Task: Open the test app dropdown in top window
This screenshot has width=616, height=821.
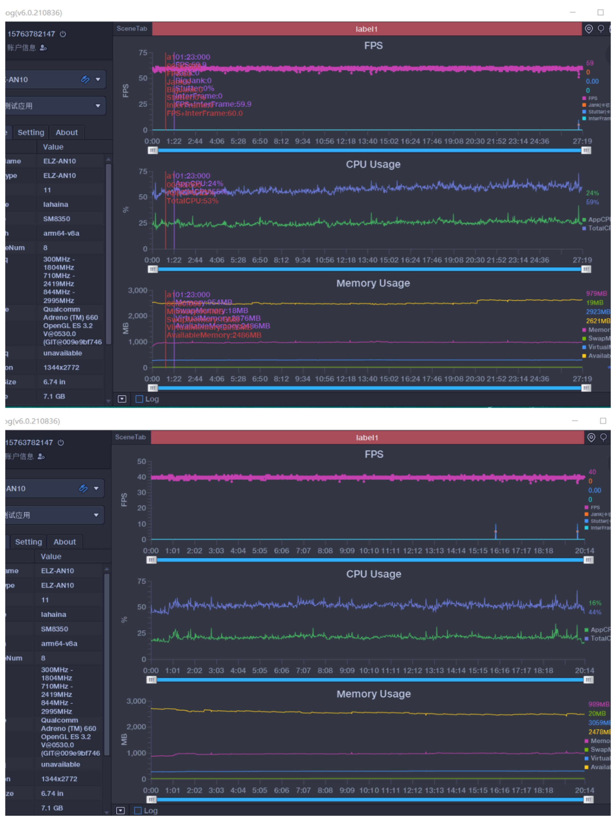Action: [56, 106]
